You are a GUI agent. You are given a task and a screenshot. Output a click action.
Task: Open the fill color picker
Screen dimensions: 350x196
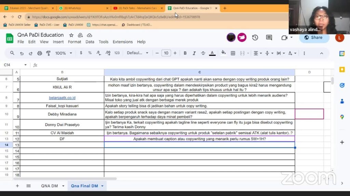pos(224,53)
